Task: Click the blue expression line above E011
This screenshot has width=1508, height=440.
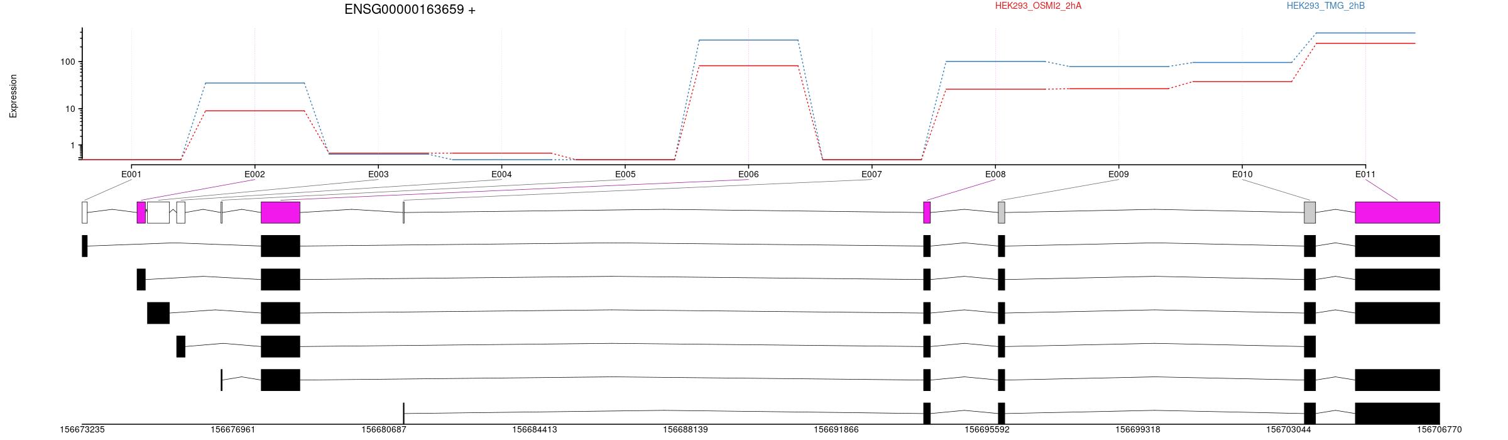Action: point(1365,33)
